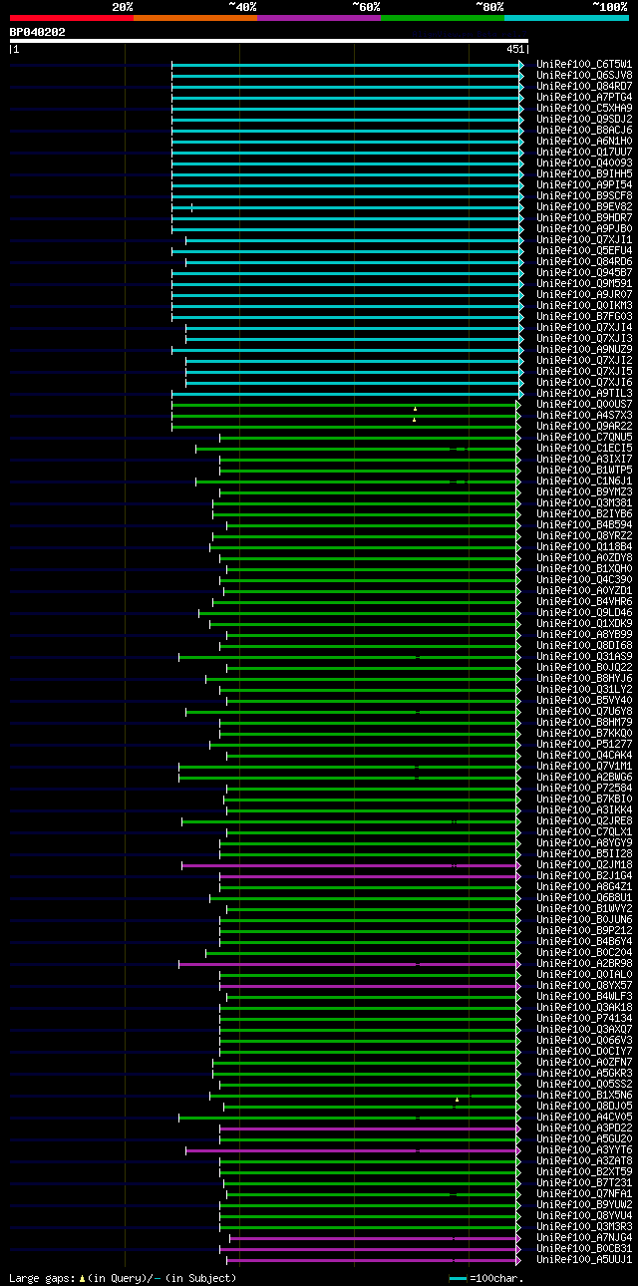This screenshot has height=1286, width=638.
Task: Select label UniRef100_Q7XJI1
Action: click(584, 239)
